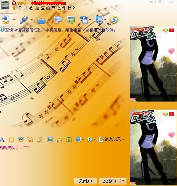This screenshot has width=177, height=186.
Task: Click the message input text "哈哈成功了"
Action: (x=9, y=147)
